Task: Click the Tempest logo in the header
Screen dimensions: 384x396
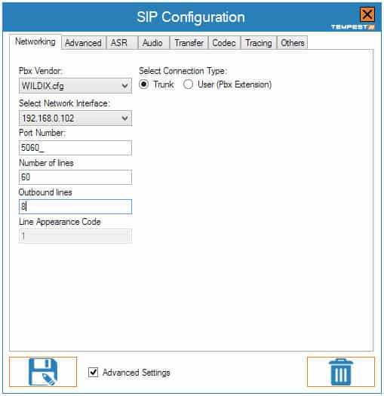Action: click(353, 27)
